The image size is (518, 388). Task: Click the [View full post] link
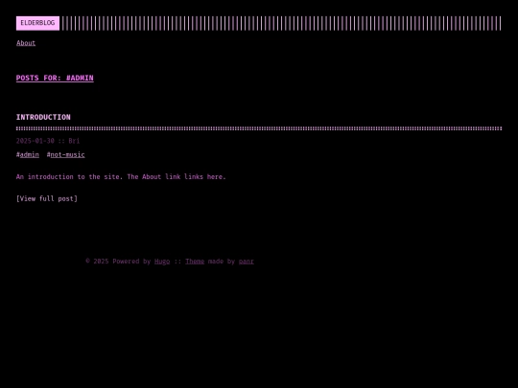point(47,198)
